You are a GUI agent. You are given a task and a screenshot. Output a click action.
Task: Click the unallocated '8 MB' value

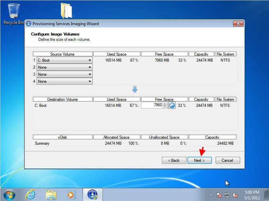(x=165, y=143)
